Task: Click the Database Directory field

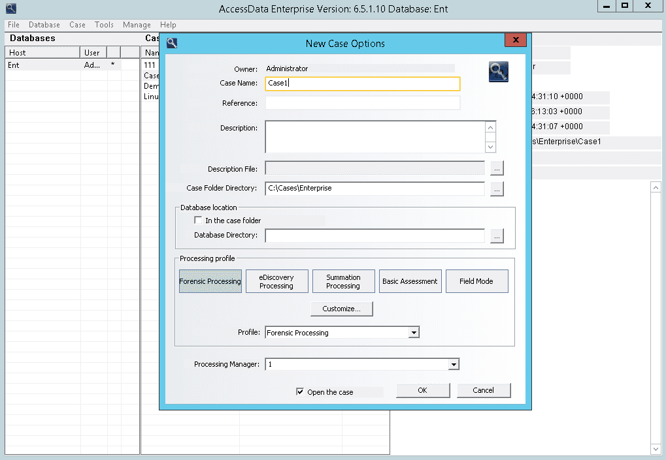Action: tap(375, 236)
